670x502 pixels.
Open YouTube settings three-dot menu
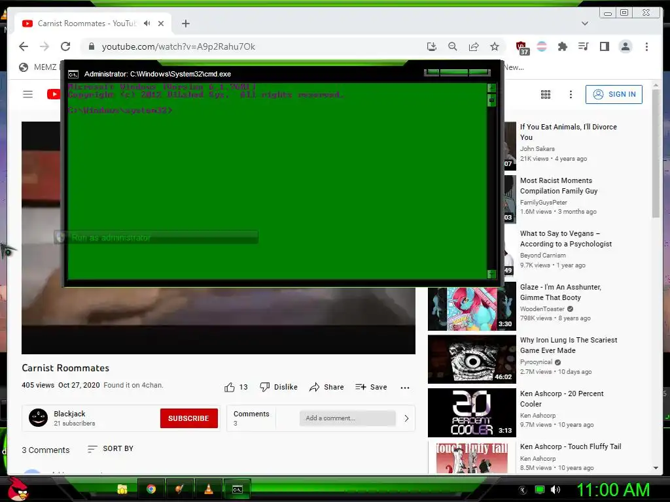tap(571, 94)
